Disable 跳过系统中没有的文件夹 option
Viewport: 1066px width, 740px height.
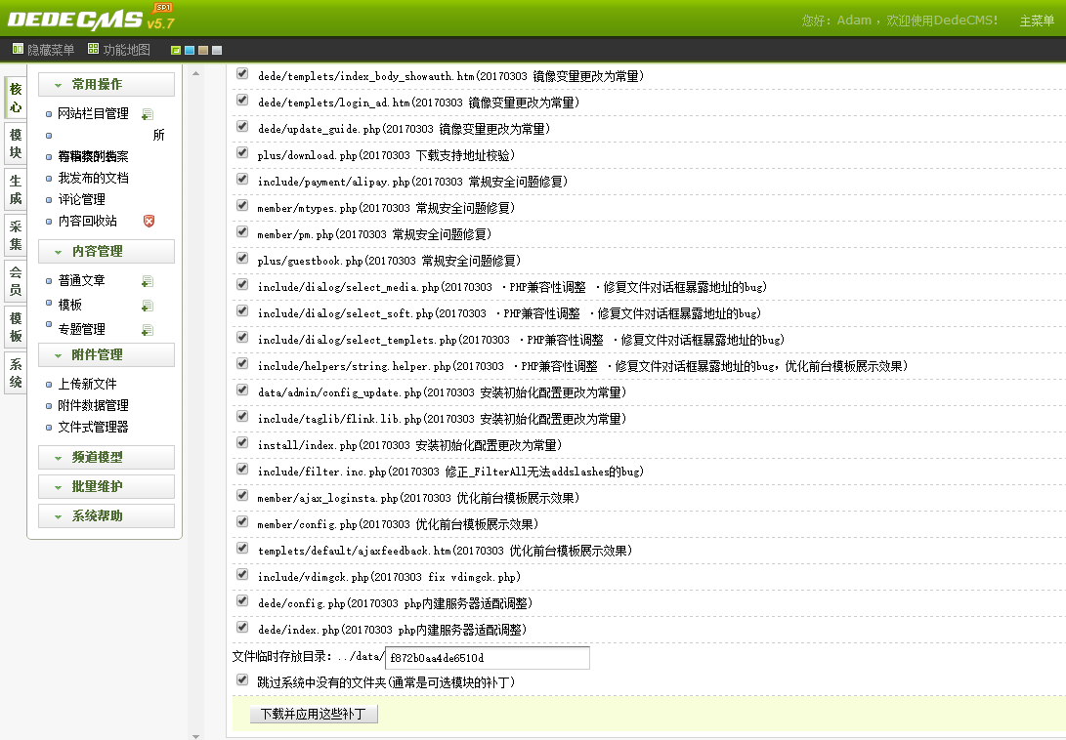(x=240, y=678)
